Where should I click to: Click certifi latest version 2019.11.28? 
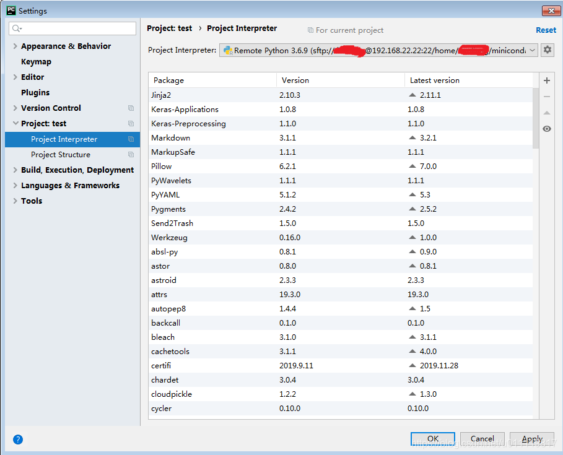pyautogui.click(x=439, y=366)
